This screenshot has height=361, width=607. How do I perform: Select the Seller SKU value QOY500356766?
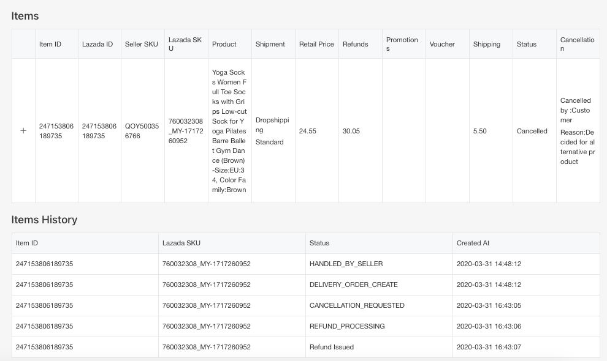click(142, 131)
